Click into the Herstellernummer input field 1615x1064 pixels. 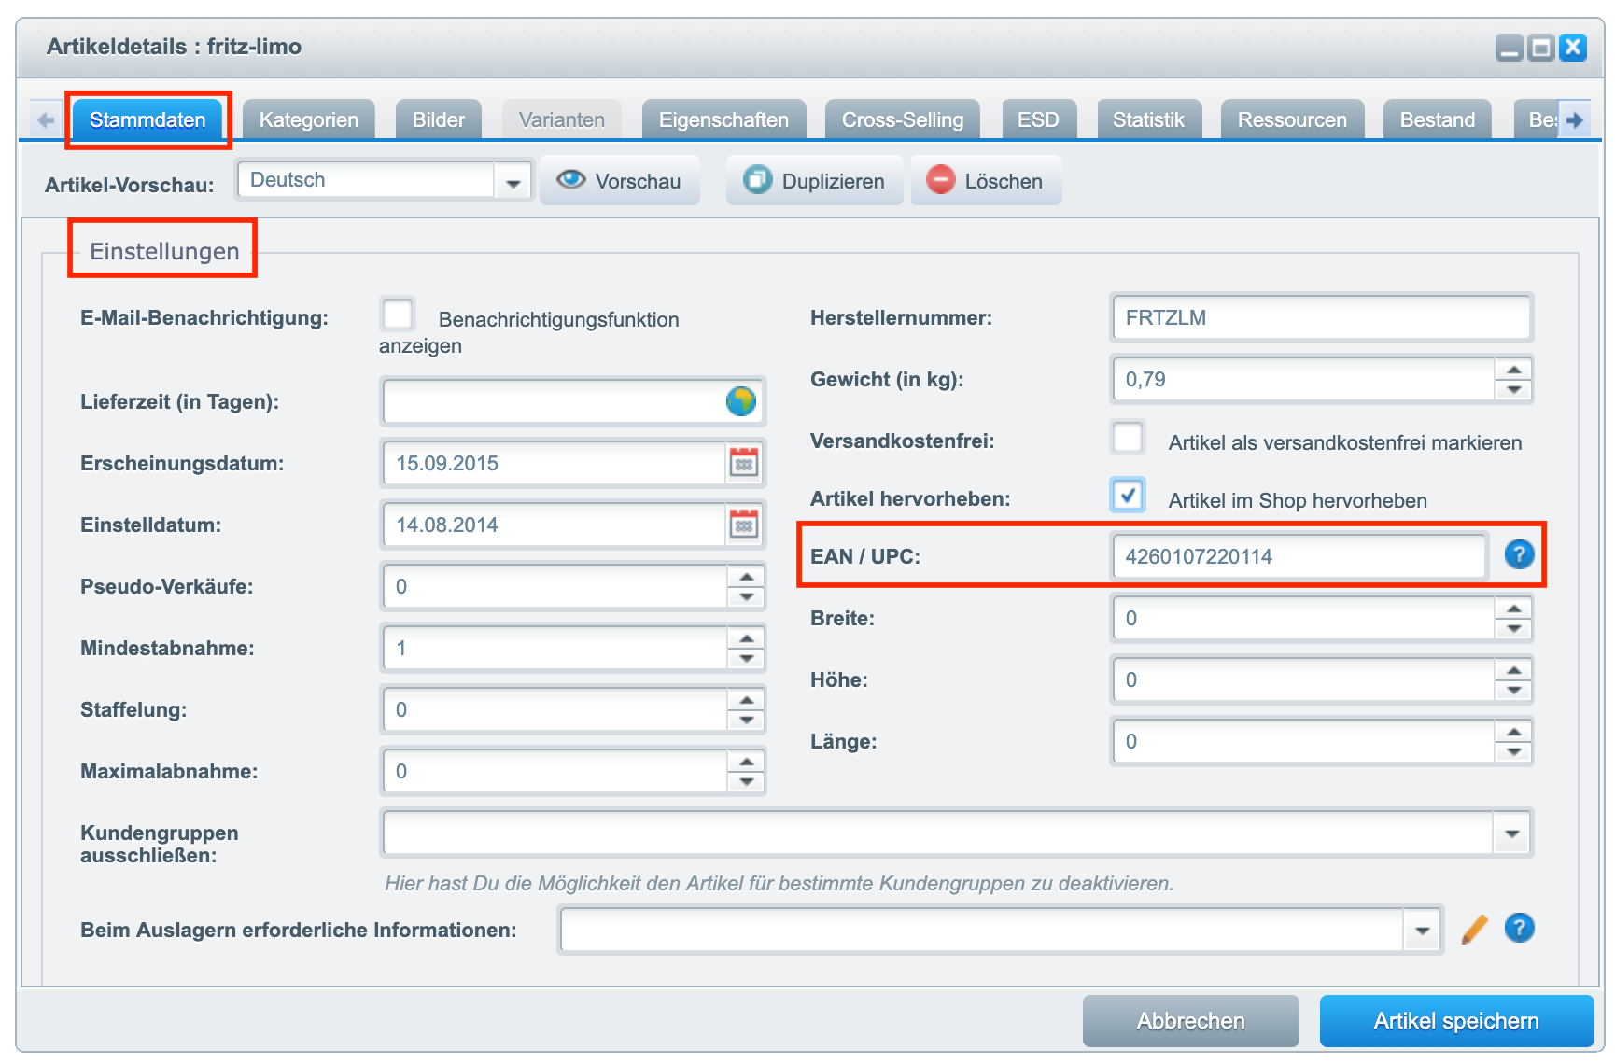(x=1320, y=318)
